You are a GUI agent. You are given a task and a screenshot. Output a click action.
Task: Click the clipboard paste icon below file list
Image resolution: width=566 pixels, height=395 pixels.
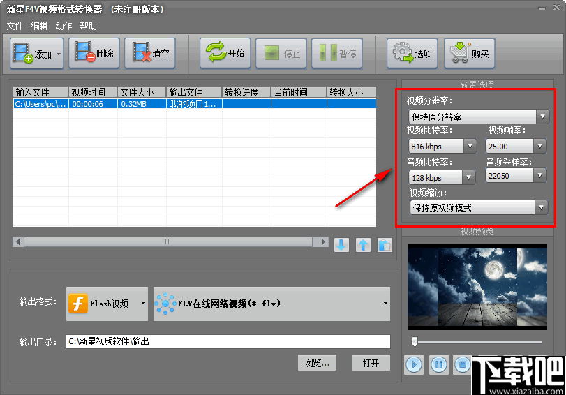click(385, 245)
